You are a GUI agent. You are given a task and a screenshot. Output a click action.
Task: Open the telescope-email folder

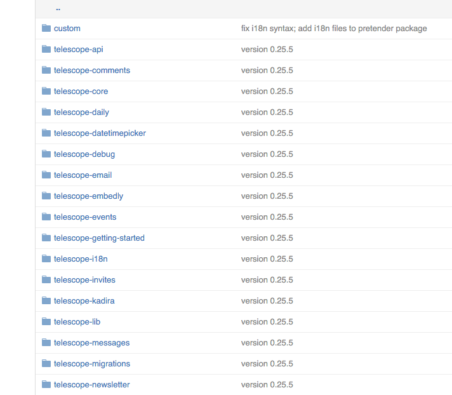[x=83, y=175]
